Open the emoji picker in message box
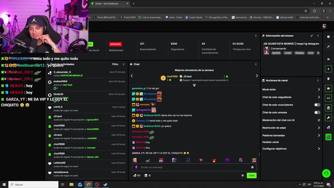This screenshot has height=188, width=334. [252, 167]
